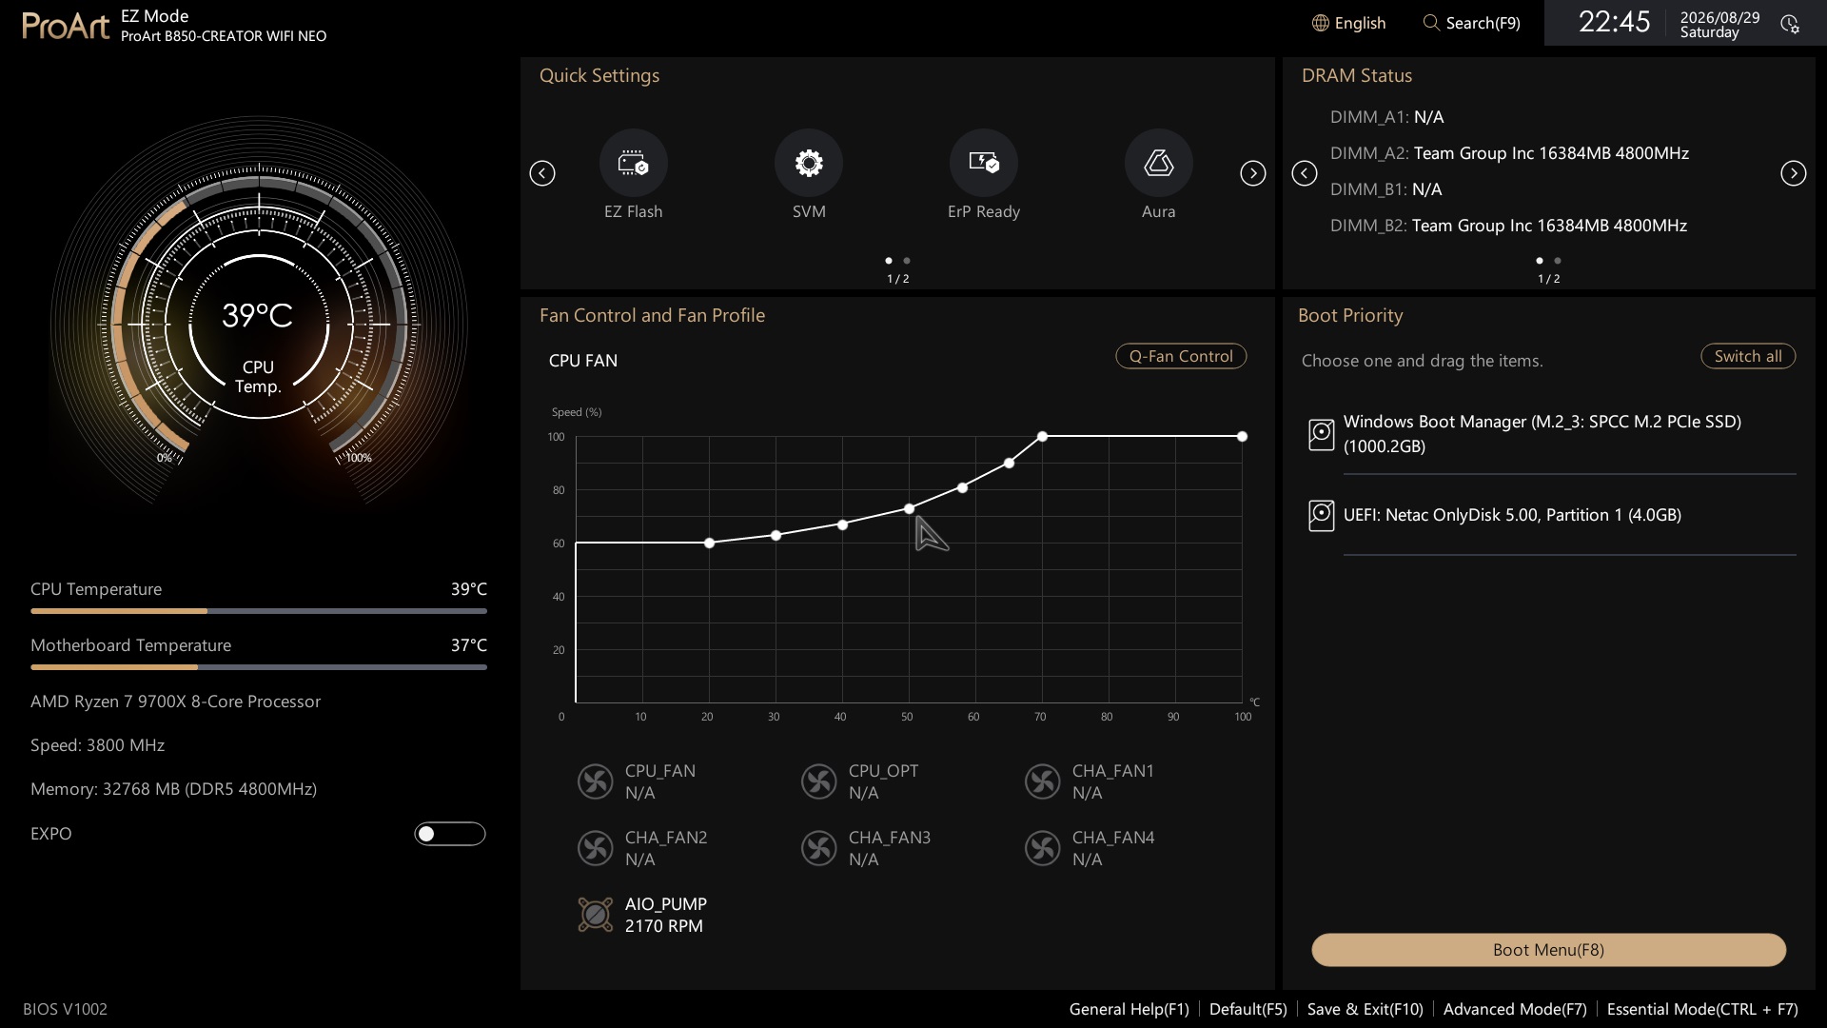Toggle SVM gear icon in Quick Settings

pos(809,163)
